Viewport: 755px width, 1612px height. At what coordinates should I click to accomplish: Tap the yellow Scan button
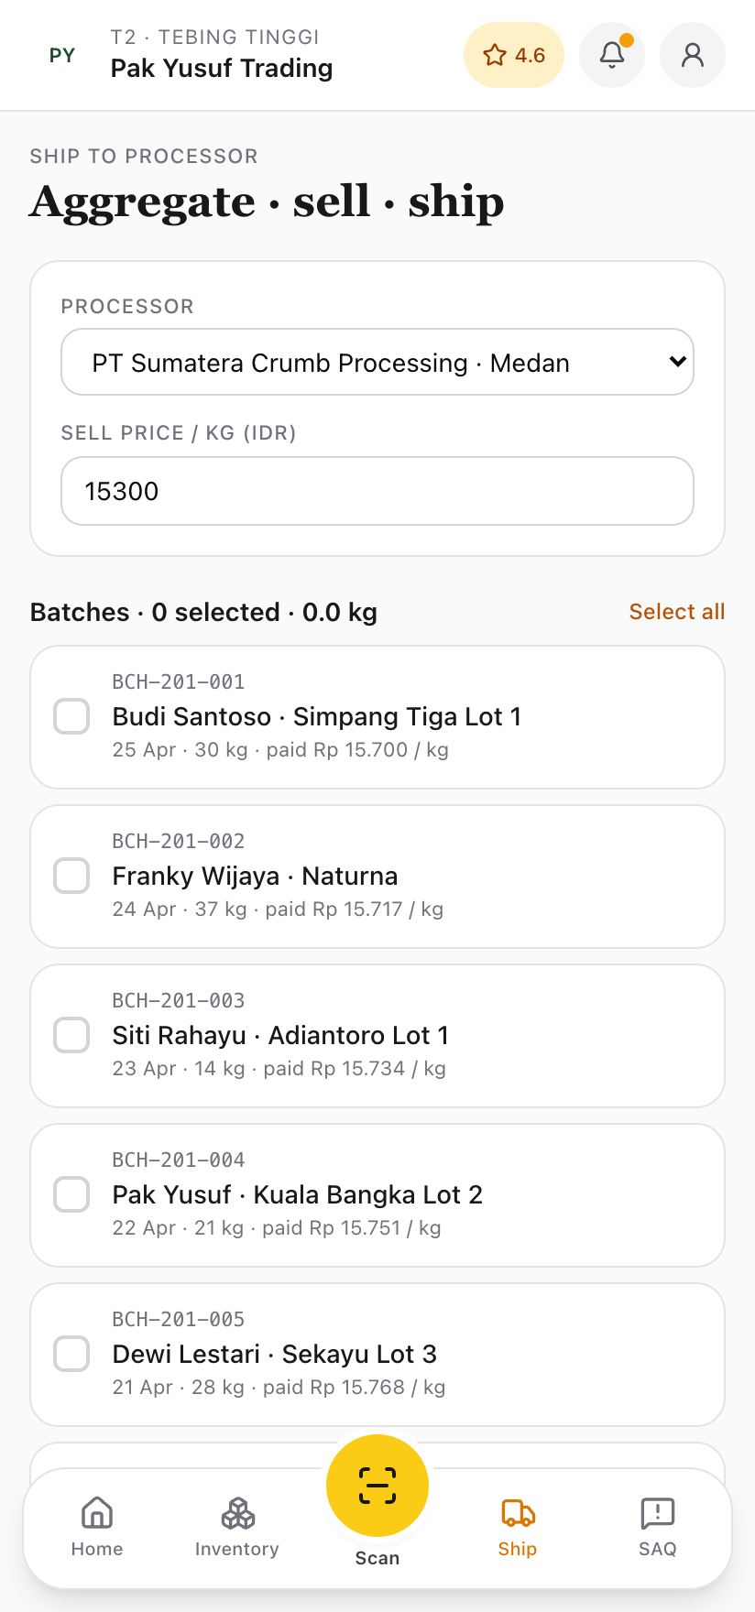377,1485
